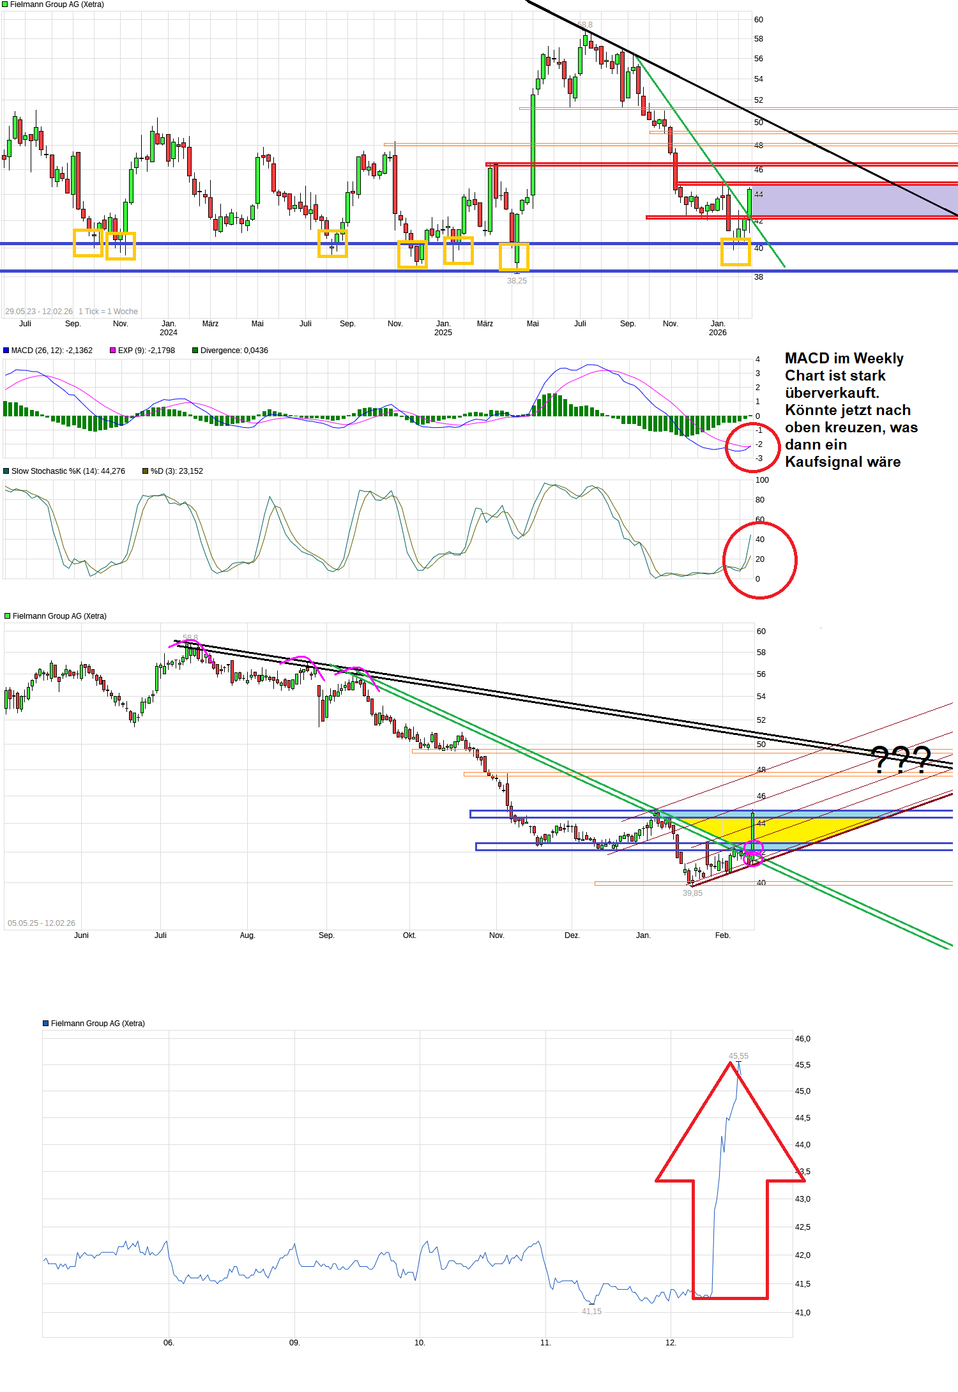This screenshot has width=958, height=1392.
Task: Click the magenta EXP (9) legend square
Action: (113, 351)
